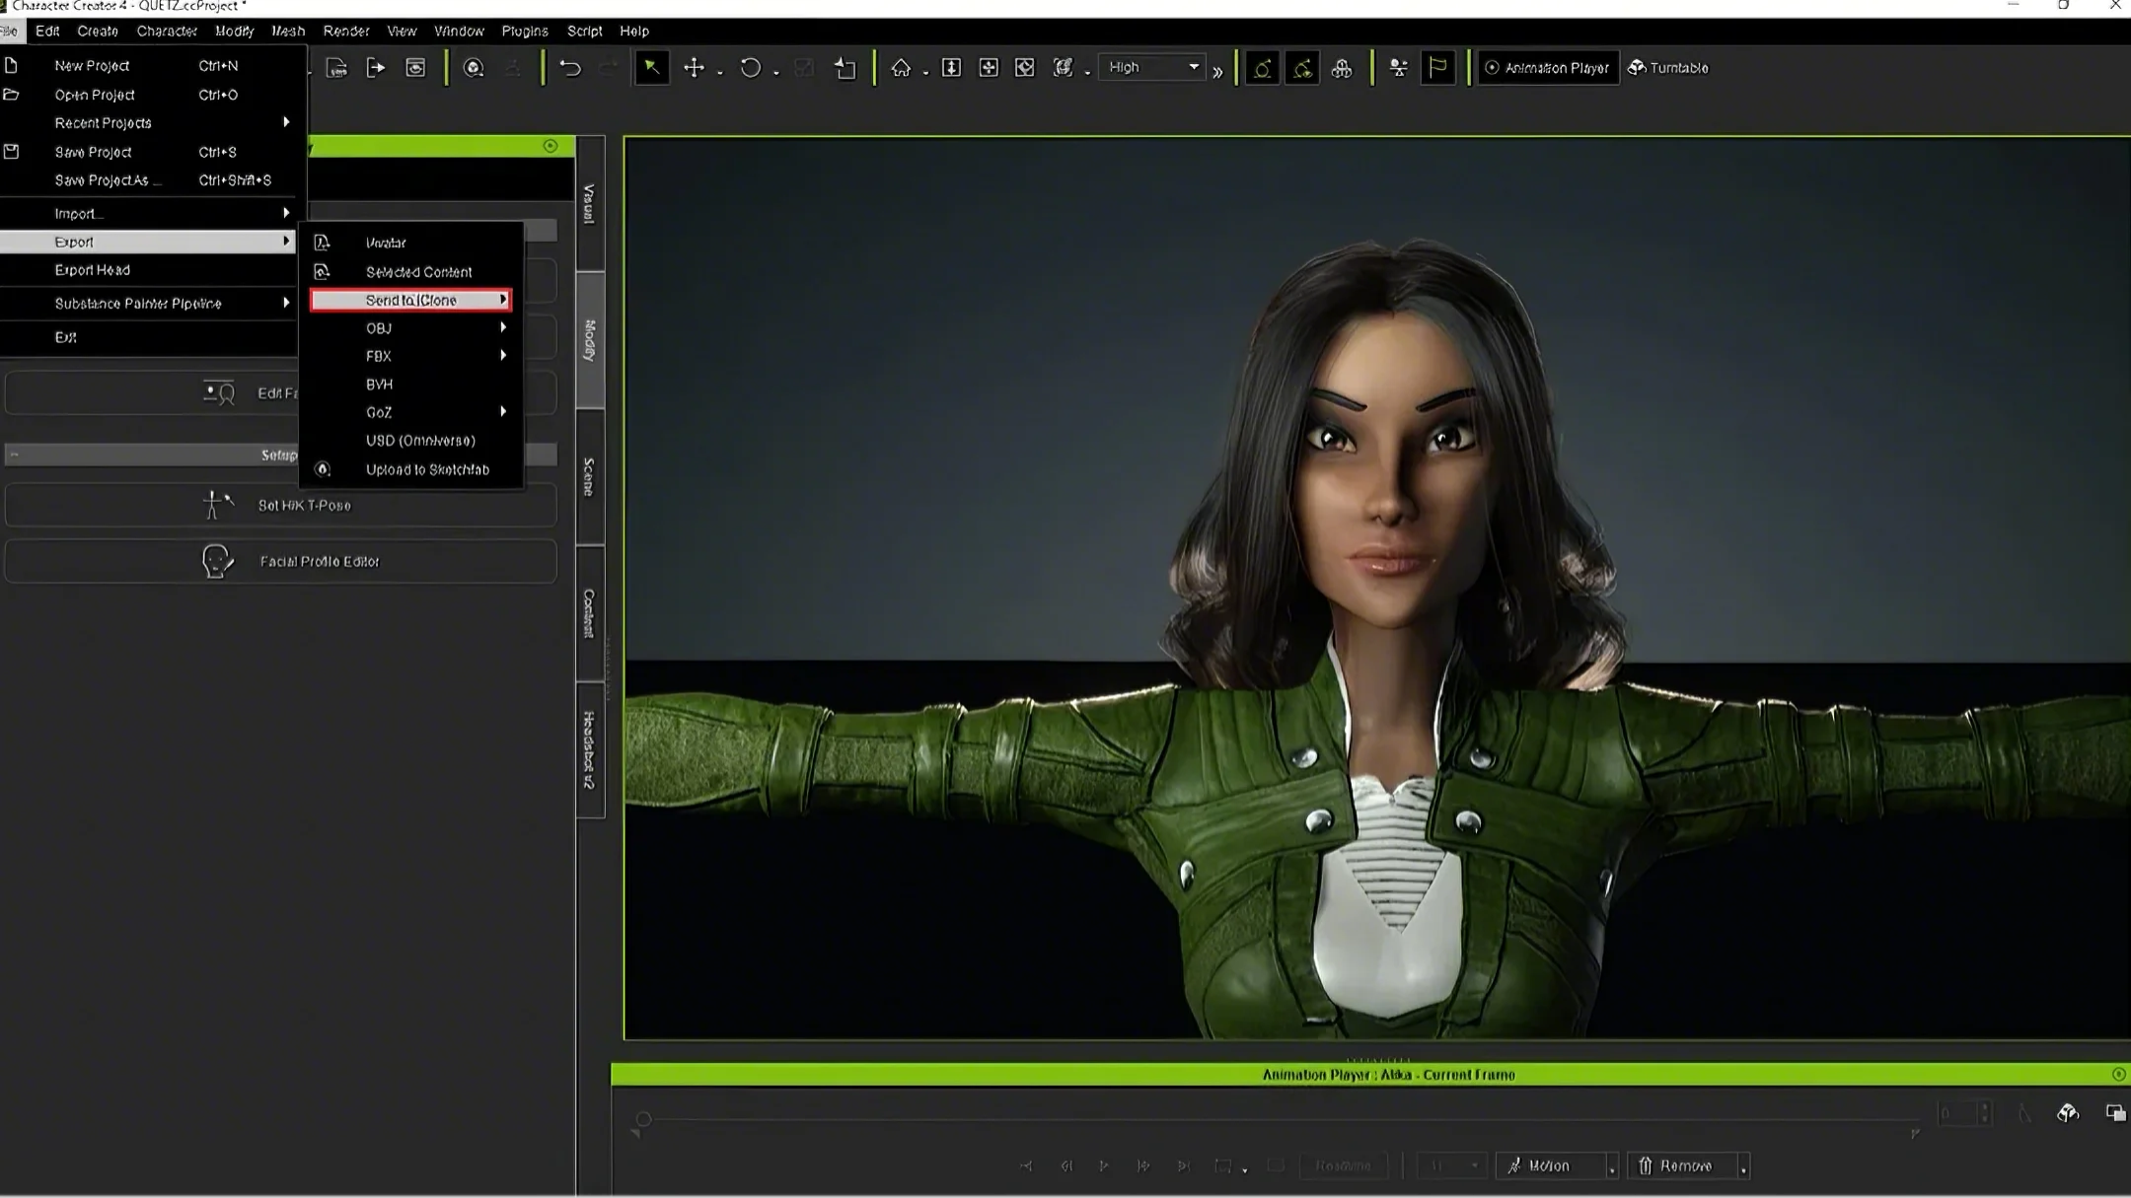Click the Upload to Sketchfab icon
2131x1198 pixels.
point(323,469)
